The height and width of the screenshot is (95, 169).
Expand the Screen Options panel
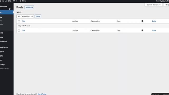click(153, 5)
